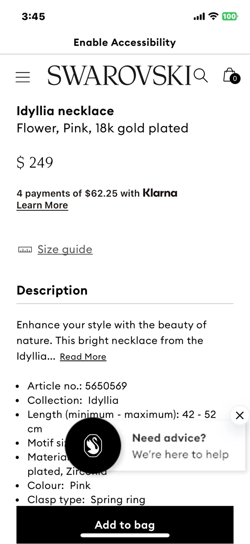This screenshot has height=544, width=250.
Task: Open the hamburger navigation menu
Action: 23,77
